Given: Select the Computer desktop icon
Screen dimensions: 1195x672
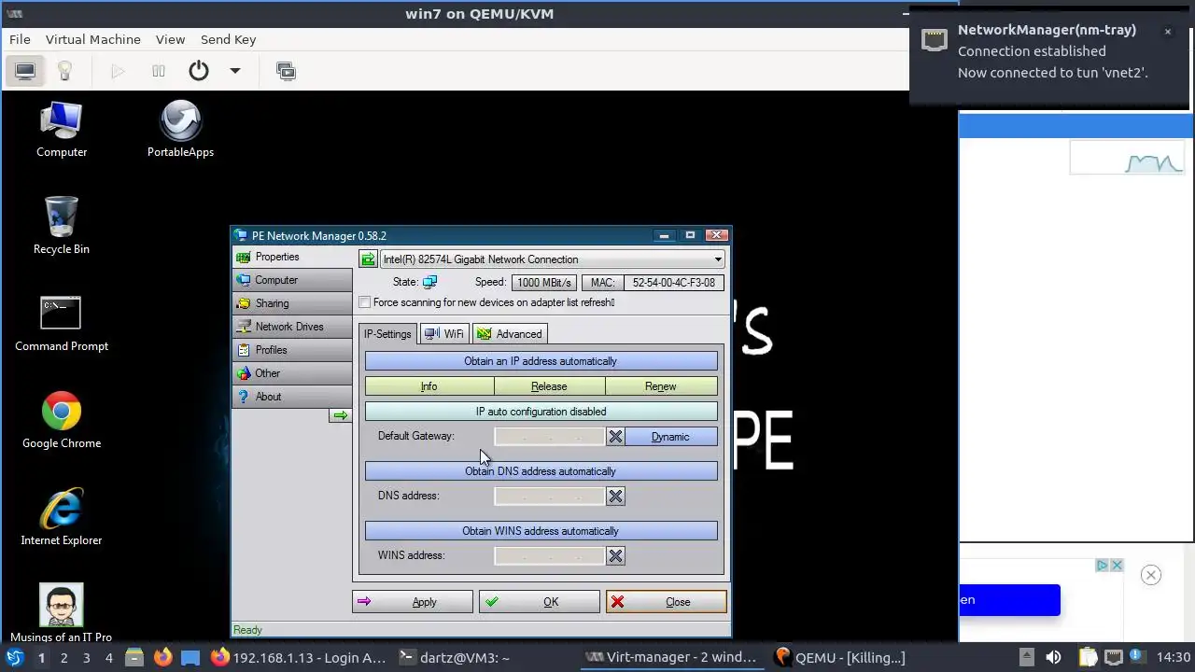Looking at the screenshot, I should click(62, 129).
